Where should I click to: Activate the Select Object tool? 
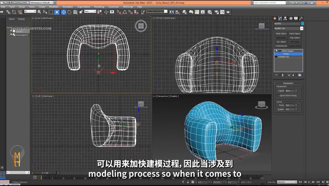[39, 12]
